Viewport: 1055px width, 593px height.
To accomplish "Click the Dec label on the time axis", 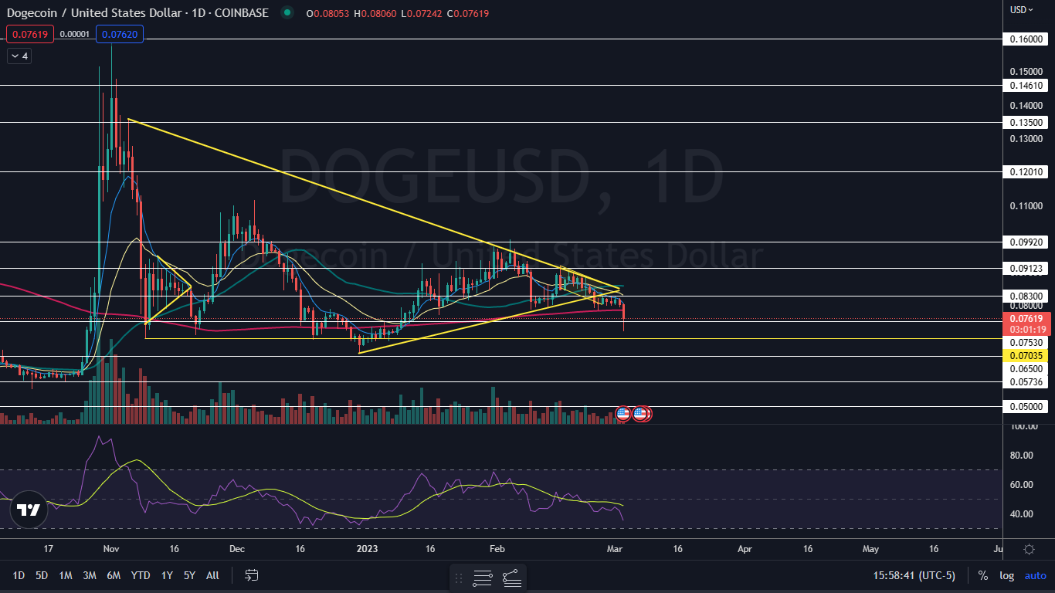I will (x=237, y=549).
